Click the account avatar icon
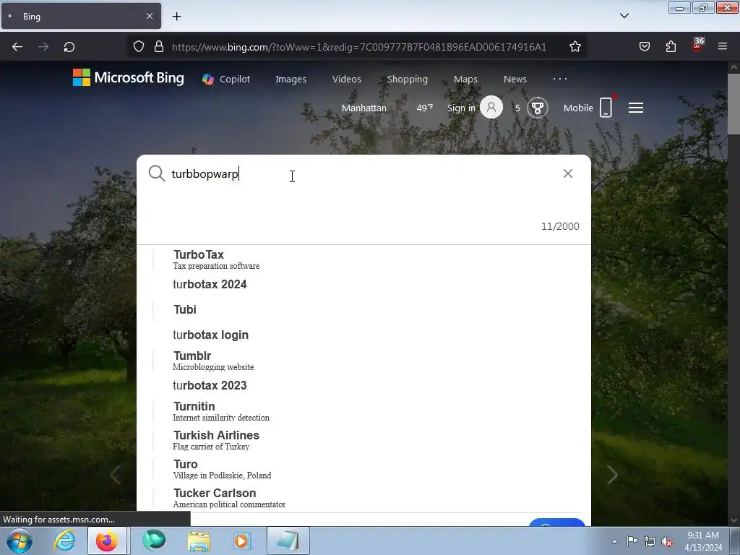 [491, 108]
